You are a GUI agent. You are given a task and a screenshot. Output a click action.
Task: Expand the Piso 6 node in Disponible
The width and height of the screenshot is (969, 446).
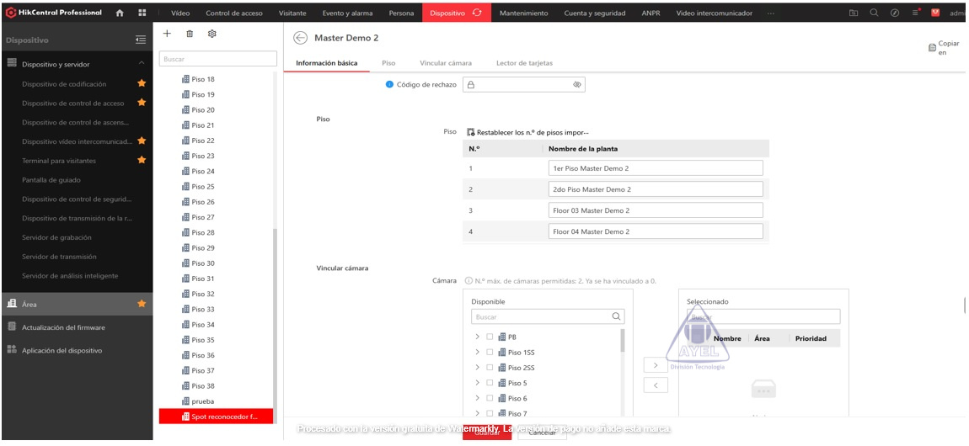(478, 398)
